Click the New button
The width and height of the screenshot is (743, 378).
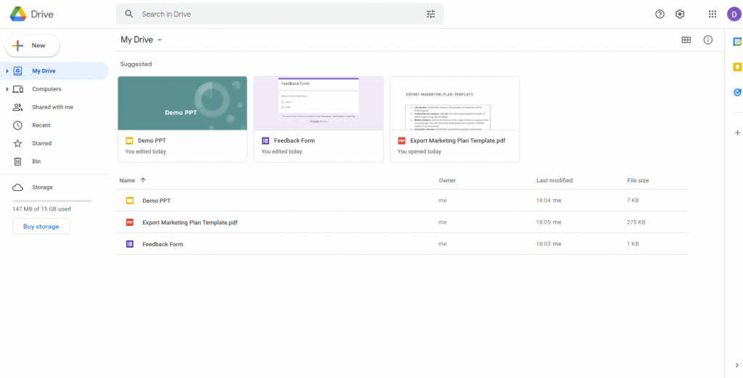pos(33,46)
